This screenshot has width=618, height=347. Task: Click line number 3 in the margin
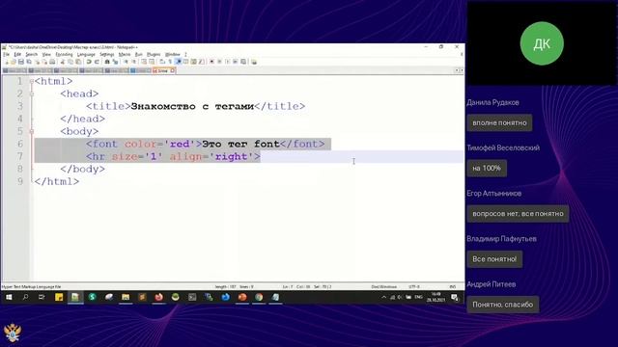click(x=19, y=106)
